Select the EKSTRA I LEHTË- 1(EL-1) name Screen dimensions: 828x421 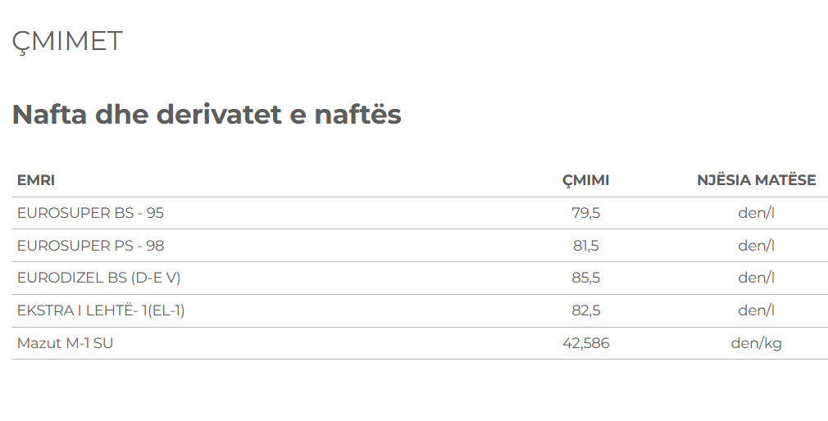pyautogui.click(x=107, y=310)
